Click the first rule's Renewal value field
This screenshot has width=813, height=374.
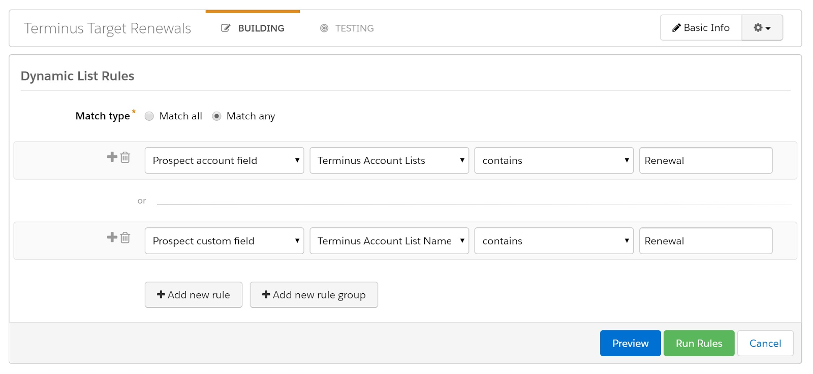click(705, 160)
